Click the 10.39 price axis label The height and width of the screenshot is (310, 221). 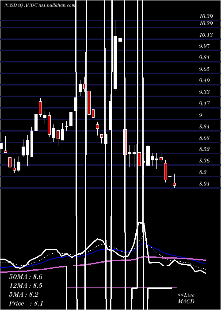point(206,16)
